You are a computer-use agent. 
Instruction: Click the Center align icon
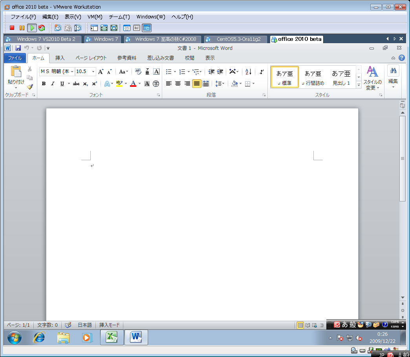click(x=178, y=84)
